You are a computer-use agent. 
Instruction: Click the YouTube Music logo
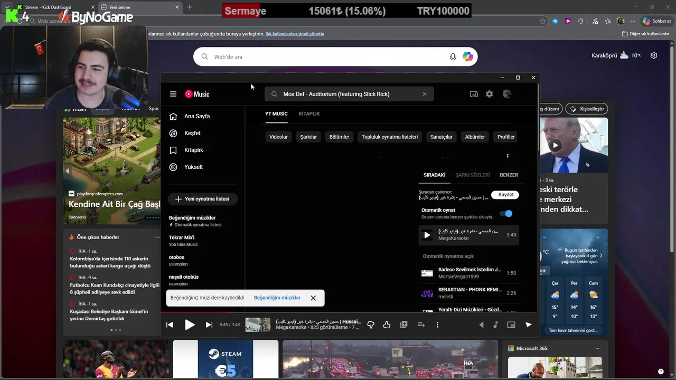[197, 94]
